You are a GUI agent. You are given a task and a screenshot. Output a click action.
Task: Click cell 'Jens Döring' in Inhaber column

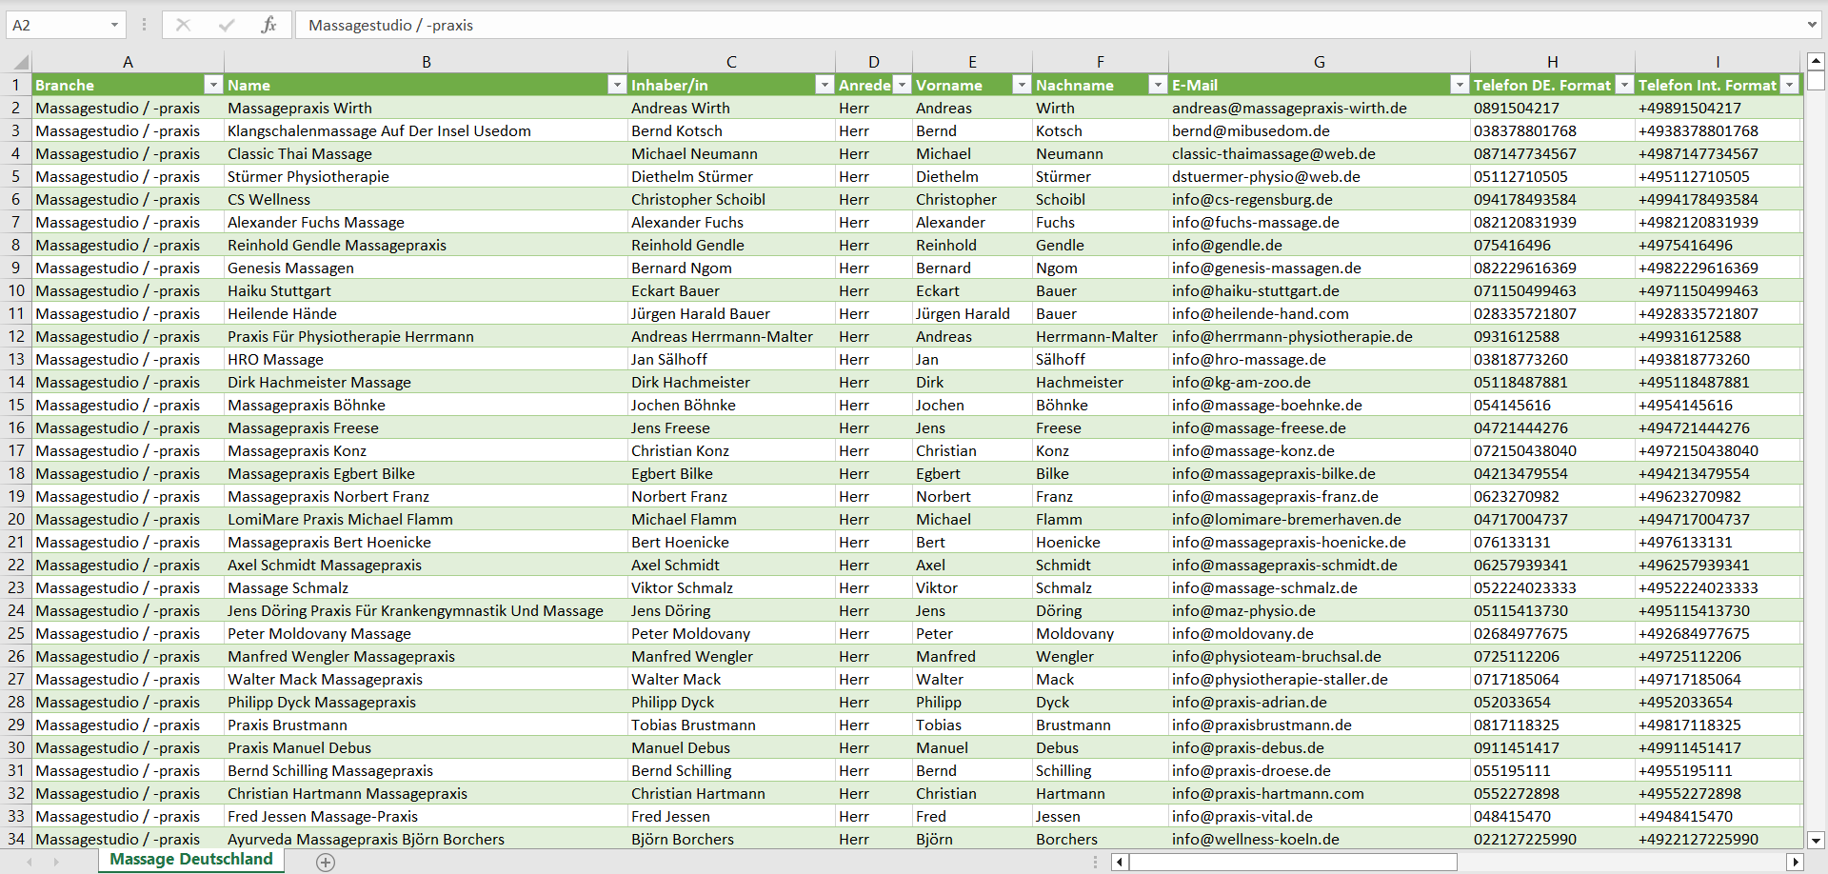[x=731, y=610]
